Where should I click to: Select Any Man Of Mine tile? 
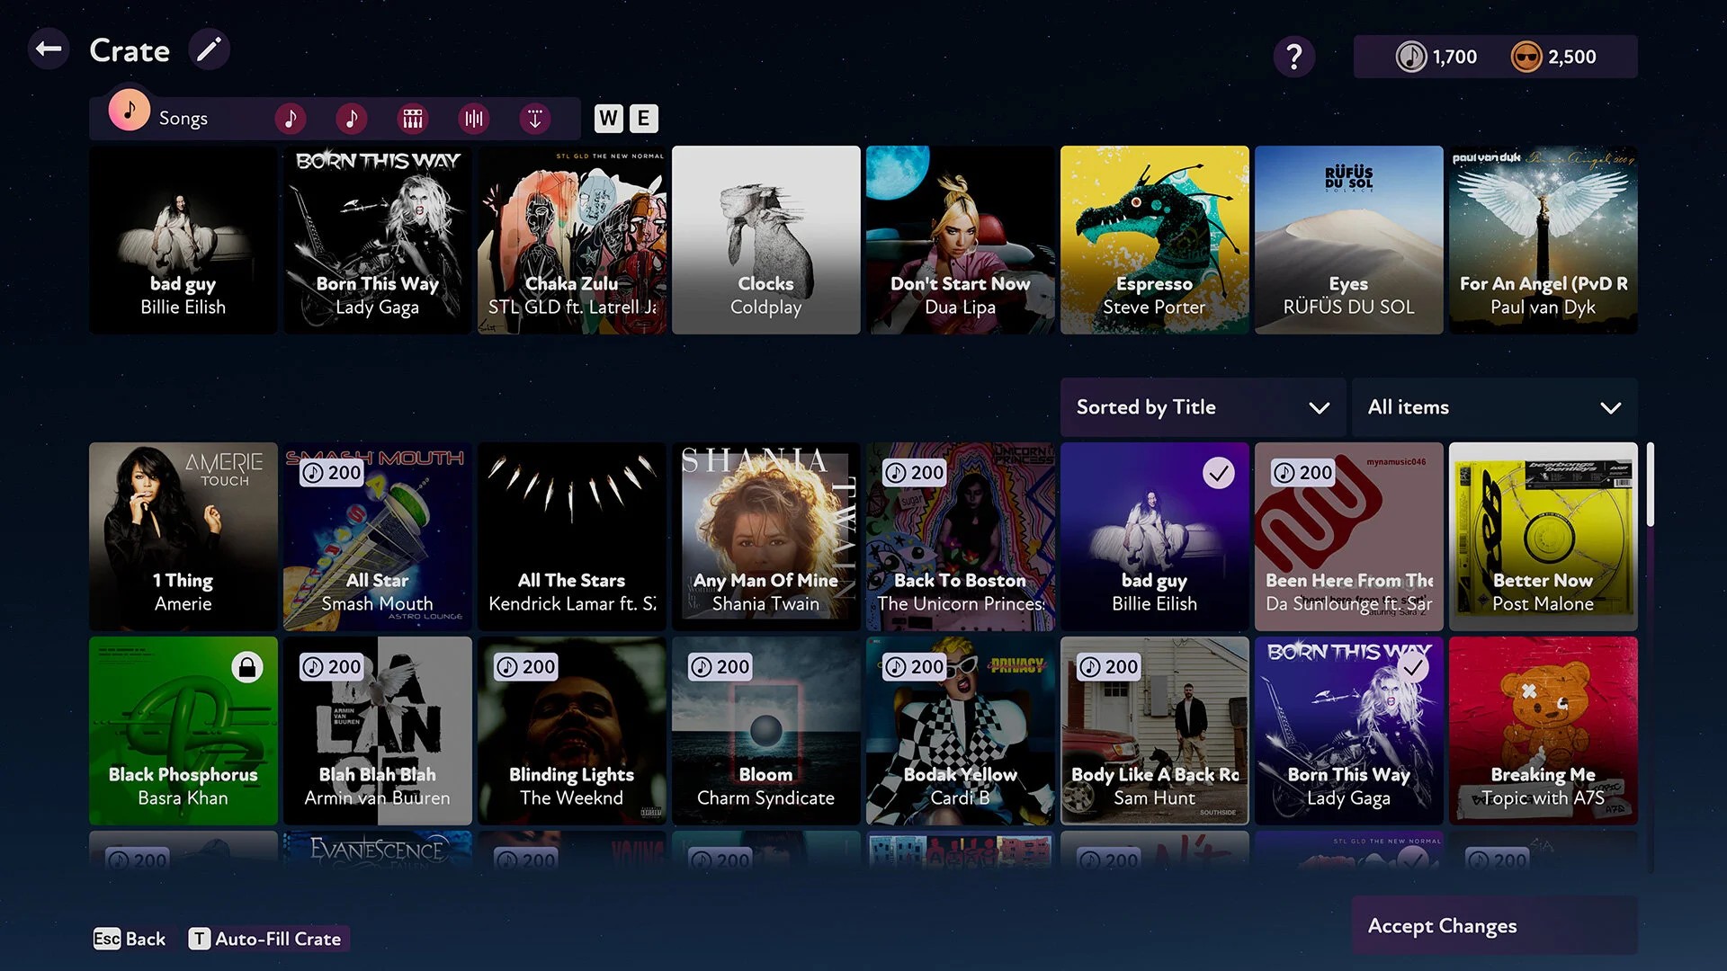click(765, 537)
